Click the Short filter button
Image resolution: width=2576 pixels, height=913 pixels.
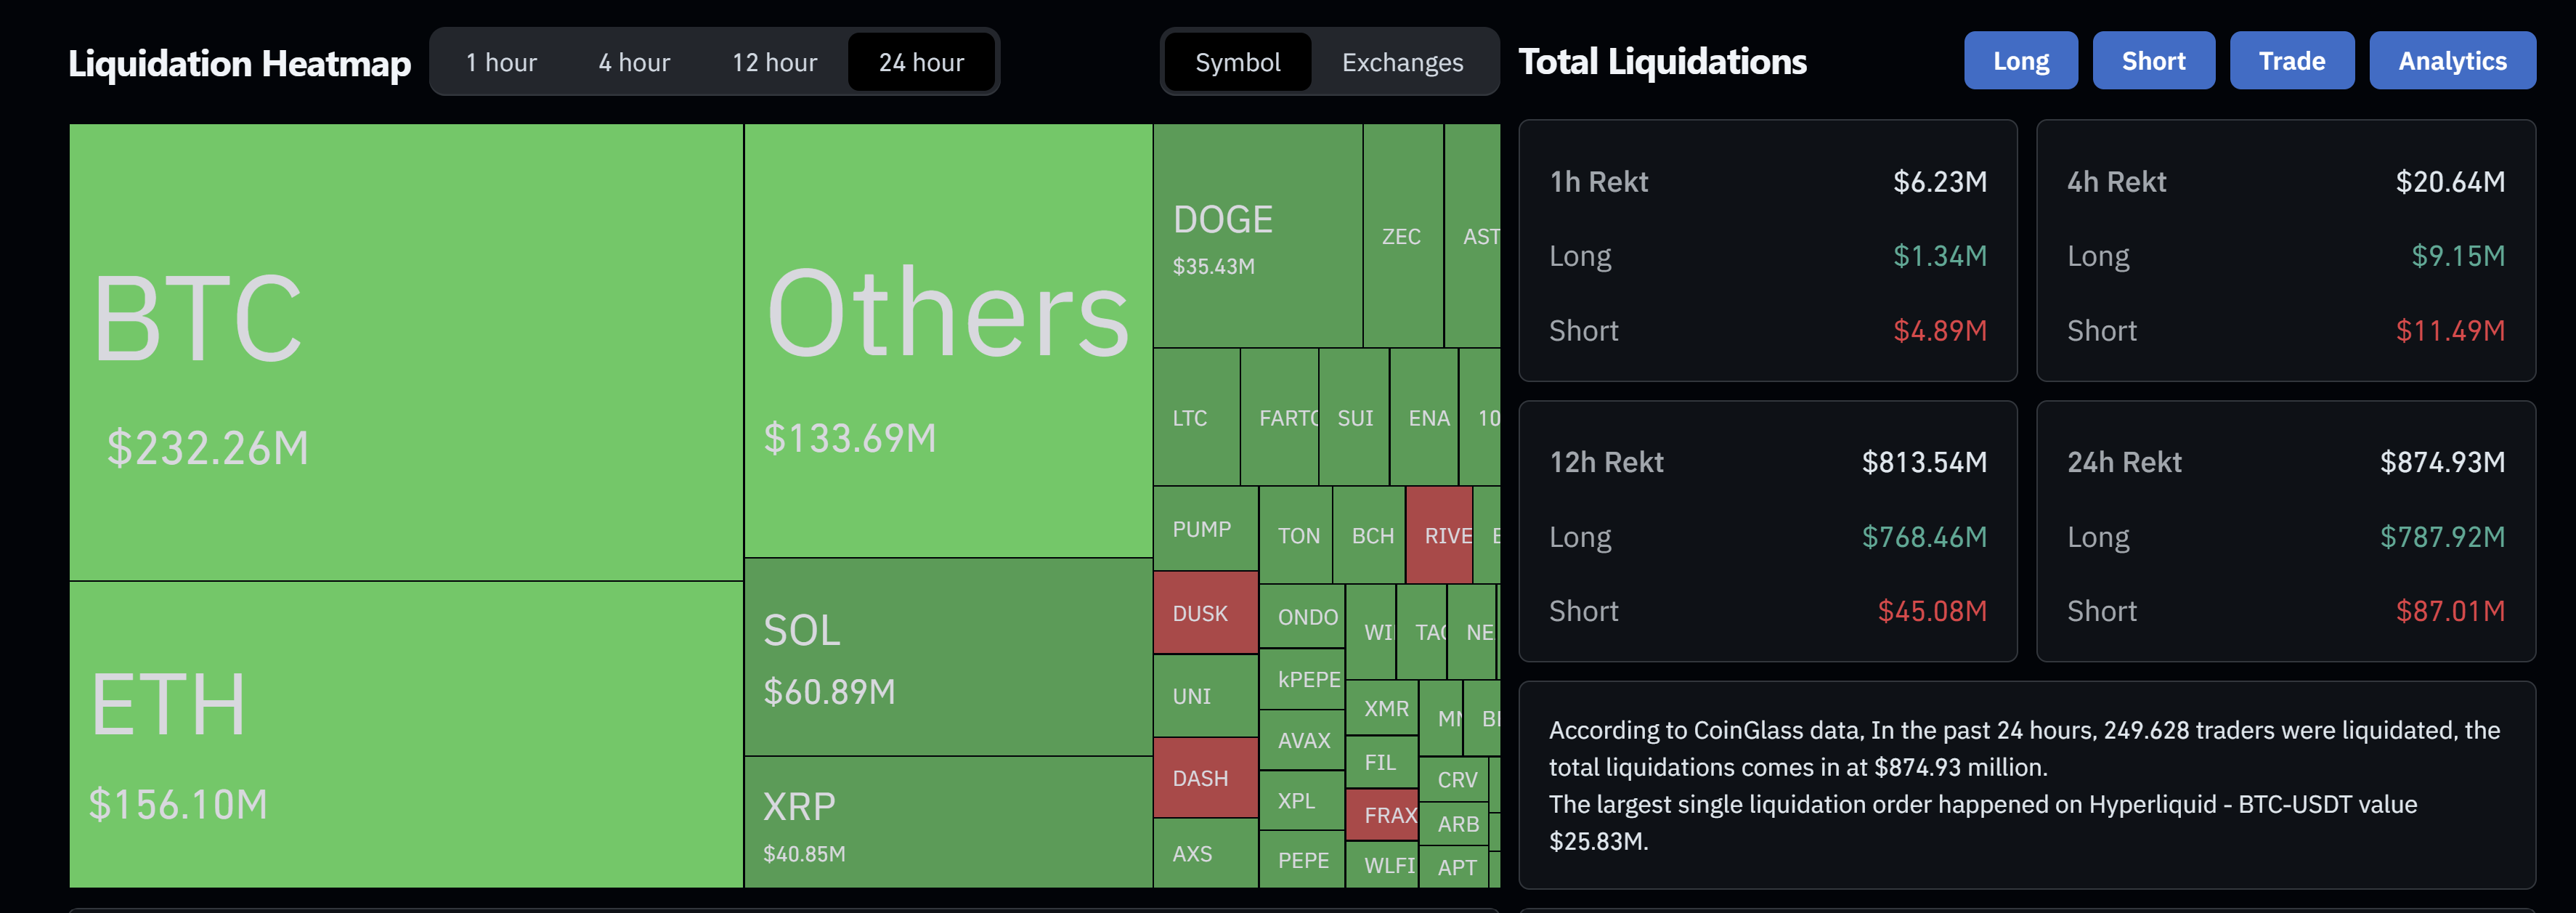(2153, 60)
